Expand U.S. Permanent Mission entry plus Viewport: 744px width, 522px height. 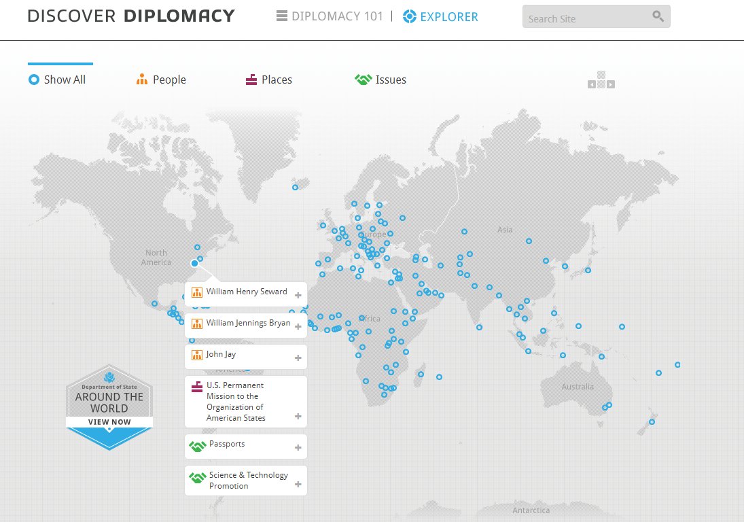pos(298,416)
